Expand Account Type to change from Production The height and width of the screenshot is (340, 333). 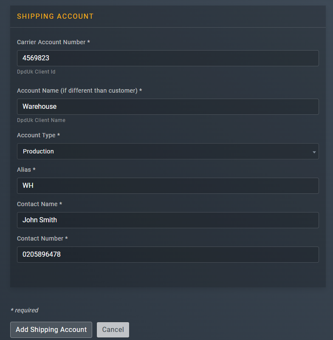(168, 151)
